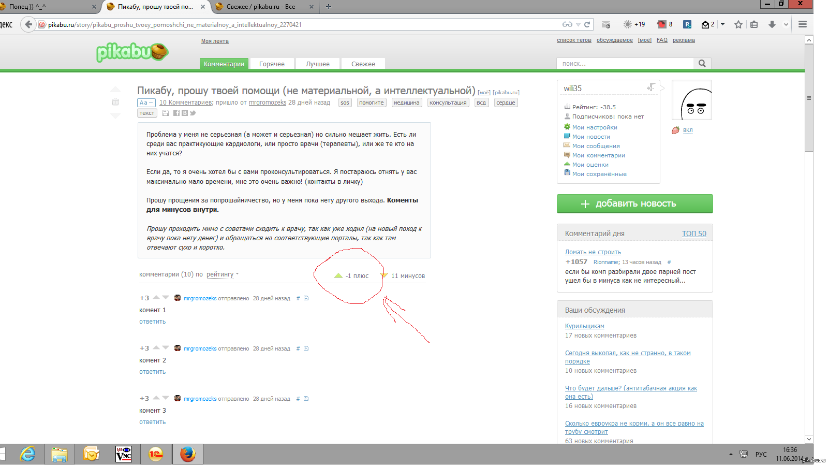Share the post on Twitter
The image size is (828, 466).
pos(193,113)
